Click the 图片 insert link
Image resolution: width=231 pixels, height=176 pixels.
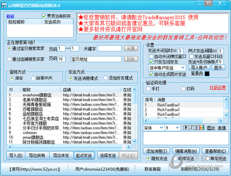(211, 128)
